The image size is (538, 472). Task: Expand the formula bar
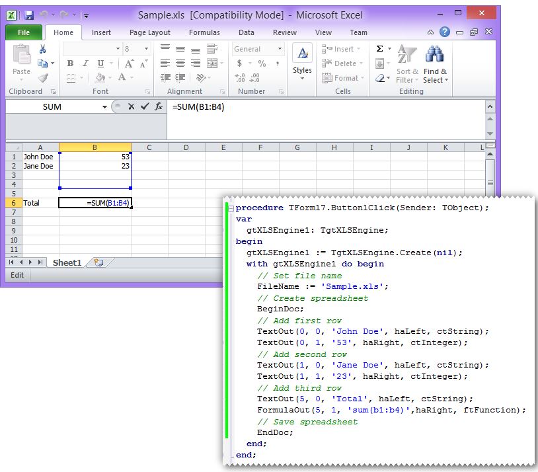490,106
